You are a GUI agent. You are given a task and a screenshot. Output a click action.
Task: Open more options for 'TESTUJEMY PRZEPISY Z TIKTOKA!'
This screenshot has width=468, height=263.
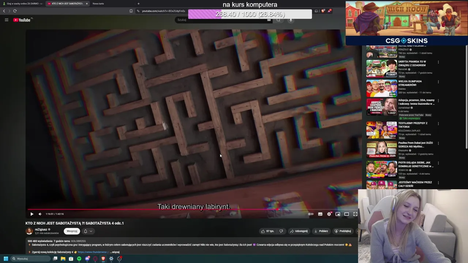pyautogui.click(x=438, y=123)
